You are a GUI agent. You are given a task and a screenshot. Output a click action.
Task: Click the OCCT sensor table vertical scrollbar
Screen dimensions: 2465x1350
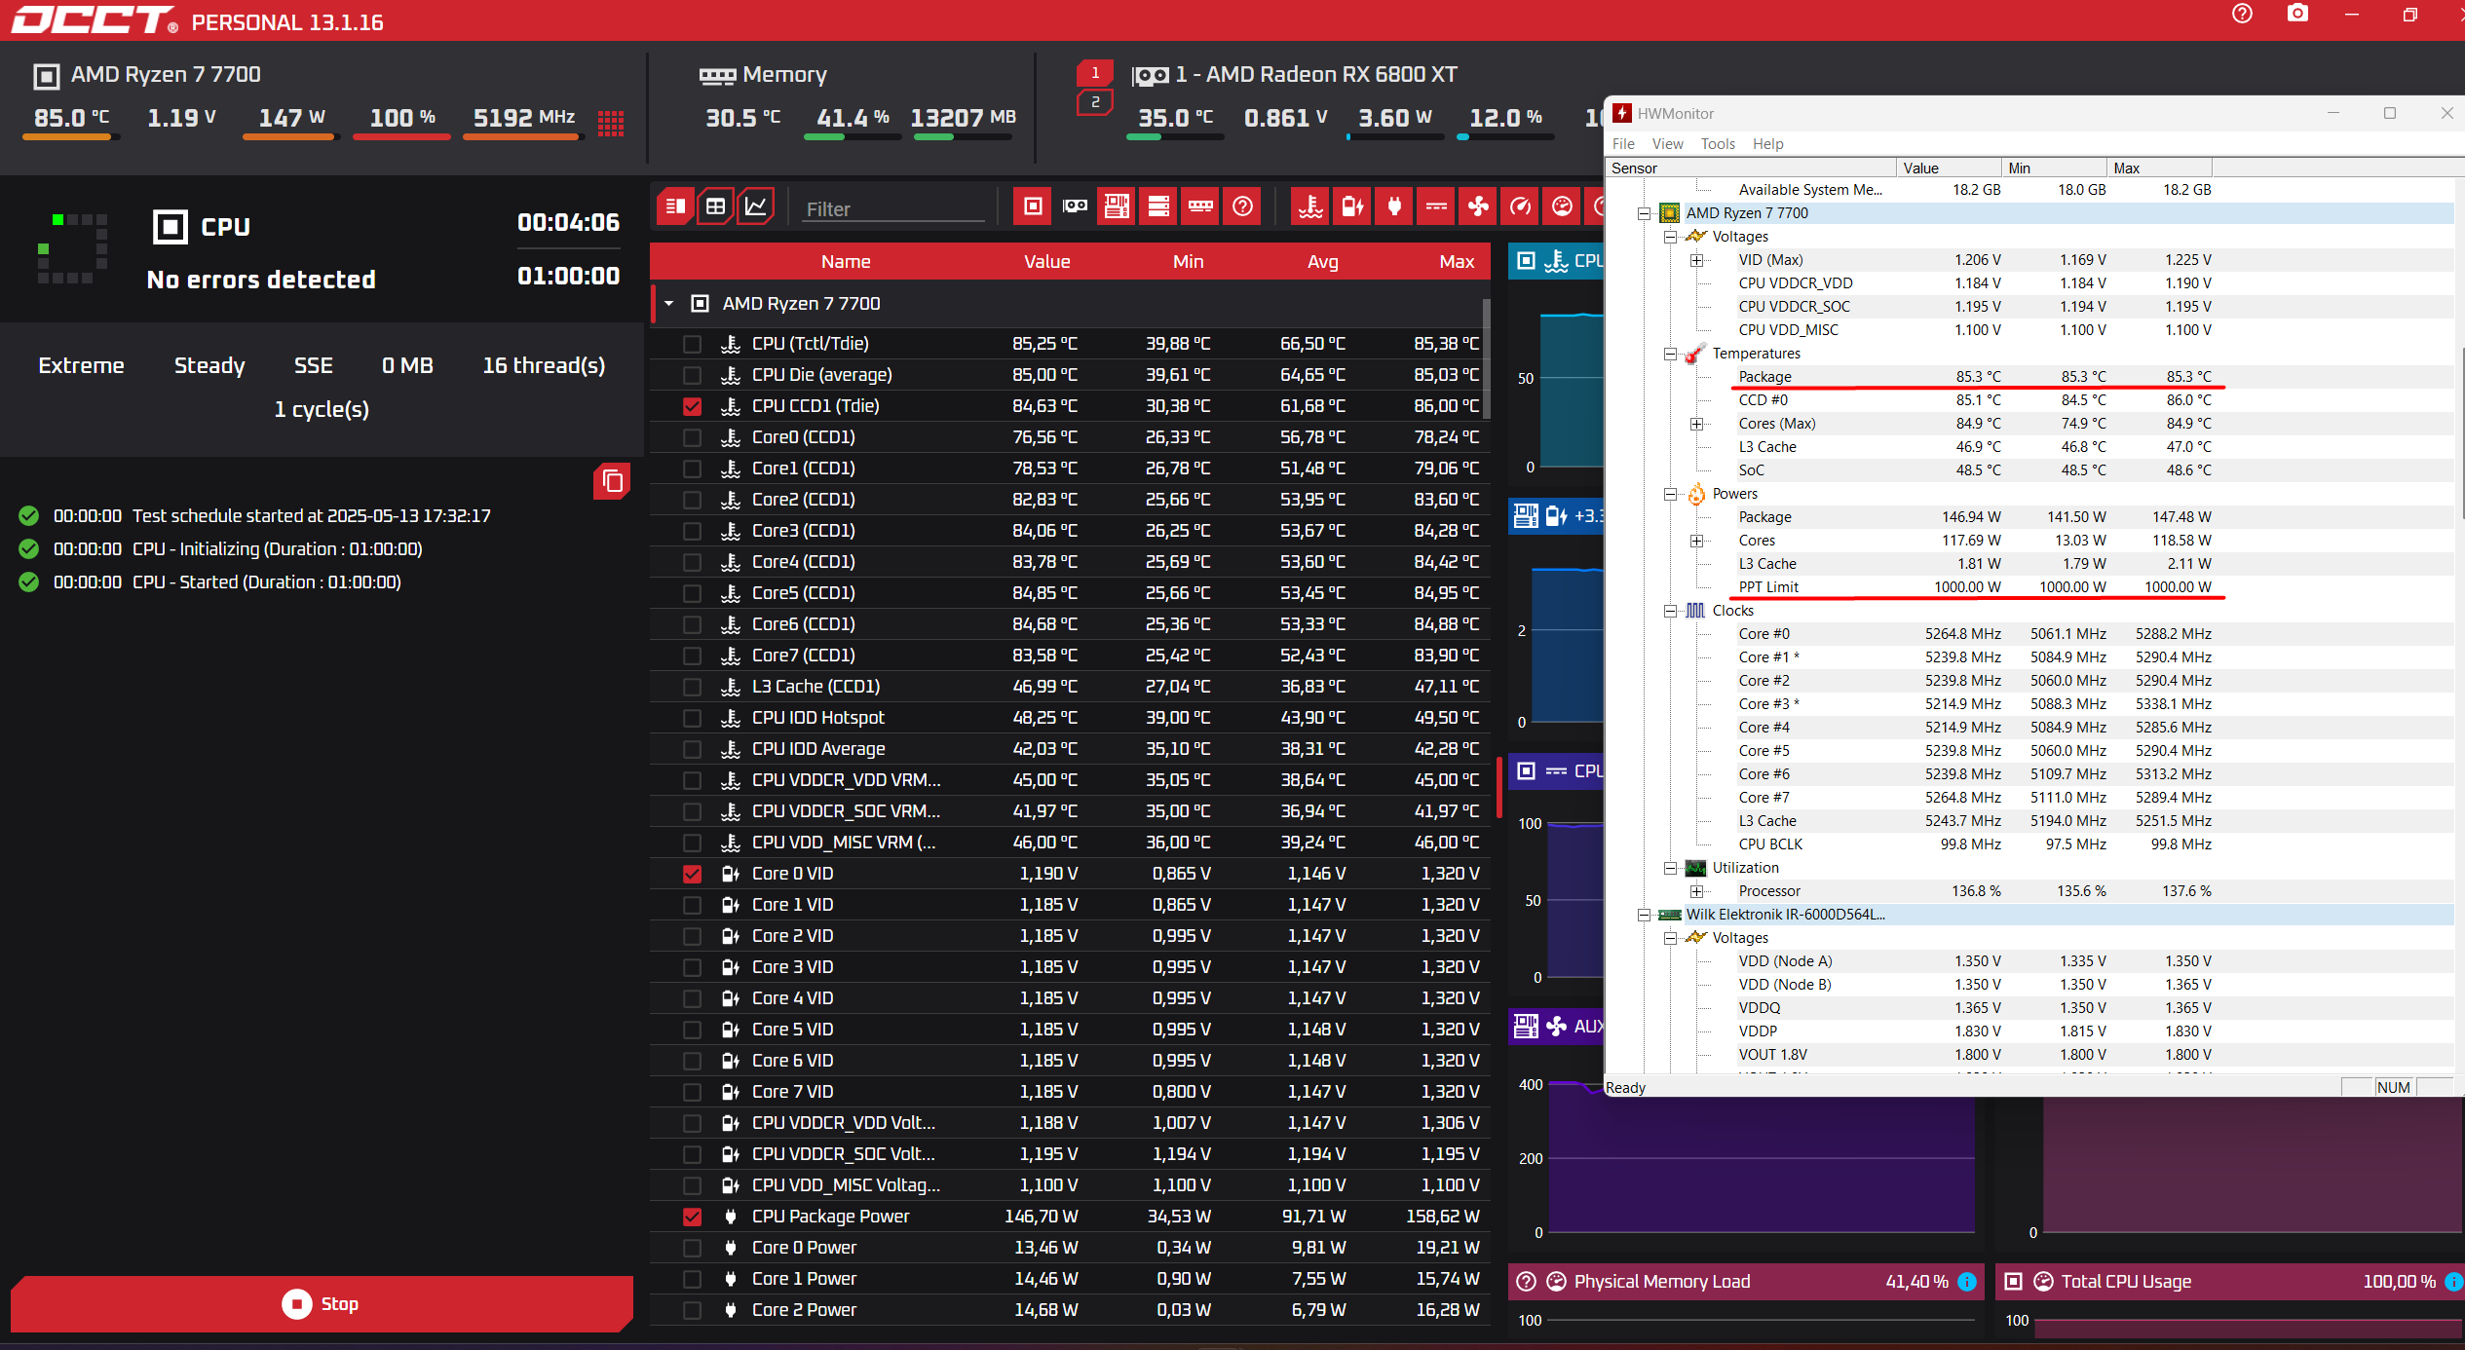pyautogui.click(x=1486, y=360)
